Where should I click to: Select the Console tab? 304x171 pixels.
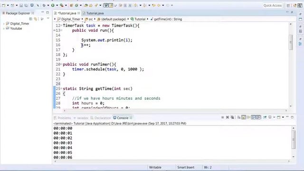(x=123, y=118)
